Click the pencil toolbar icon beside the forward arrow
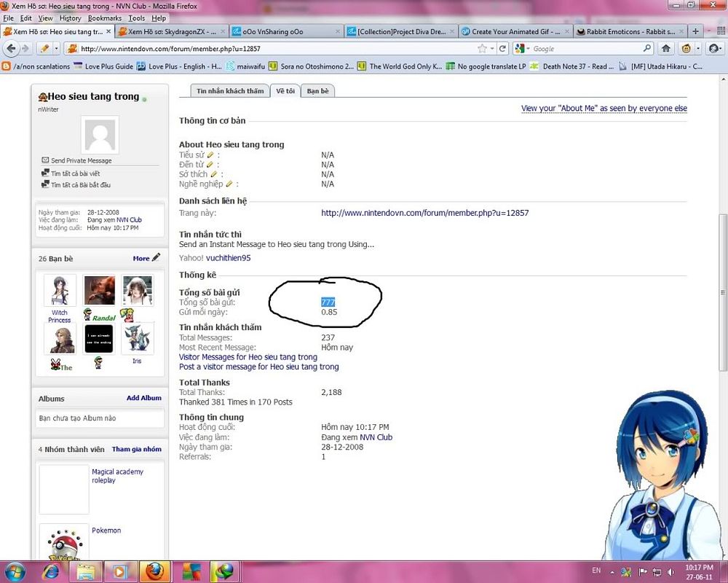The height and width of the screenshot is (583, 728). click(44, 48)
